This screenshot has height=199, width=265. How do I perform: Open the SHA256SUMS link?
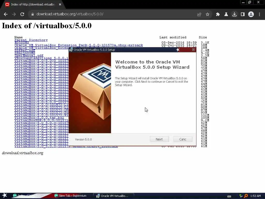click(25, 53)
